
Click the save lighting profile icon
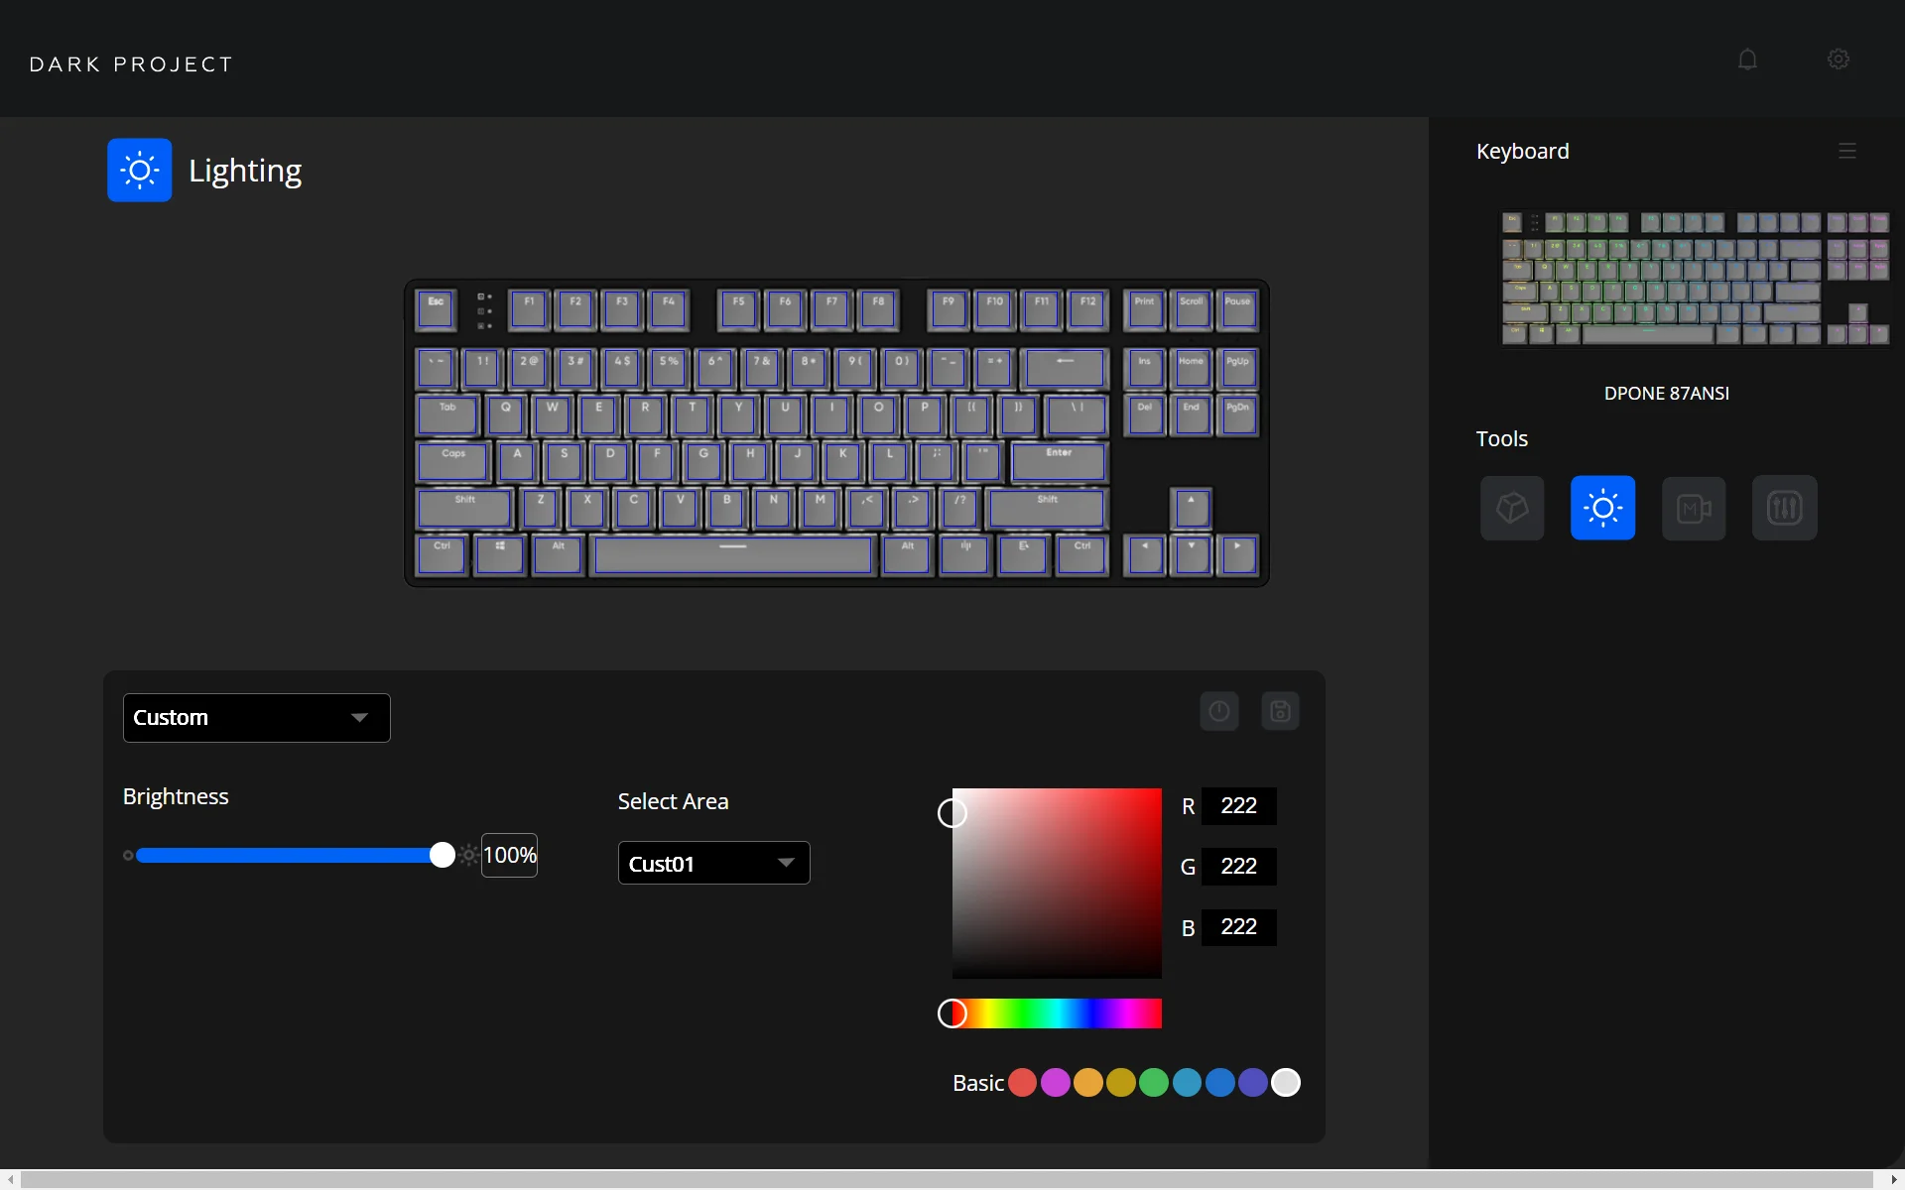point(1280,712)
